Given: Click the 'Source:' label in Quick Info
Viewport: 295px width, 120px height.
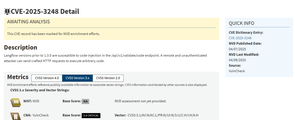Looking at the screenshot, I should (235, 66).
